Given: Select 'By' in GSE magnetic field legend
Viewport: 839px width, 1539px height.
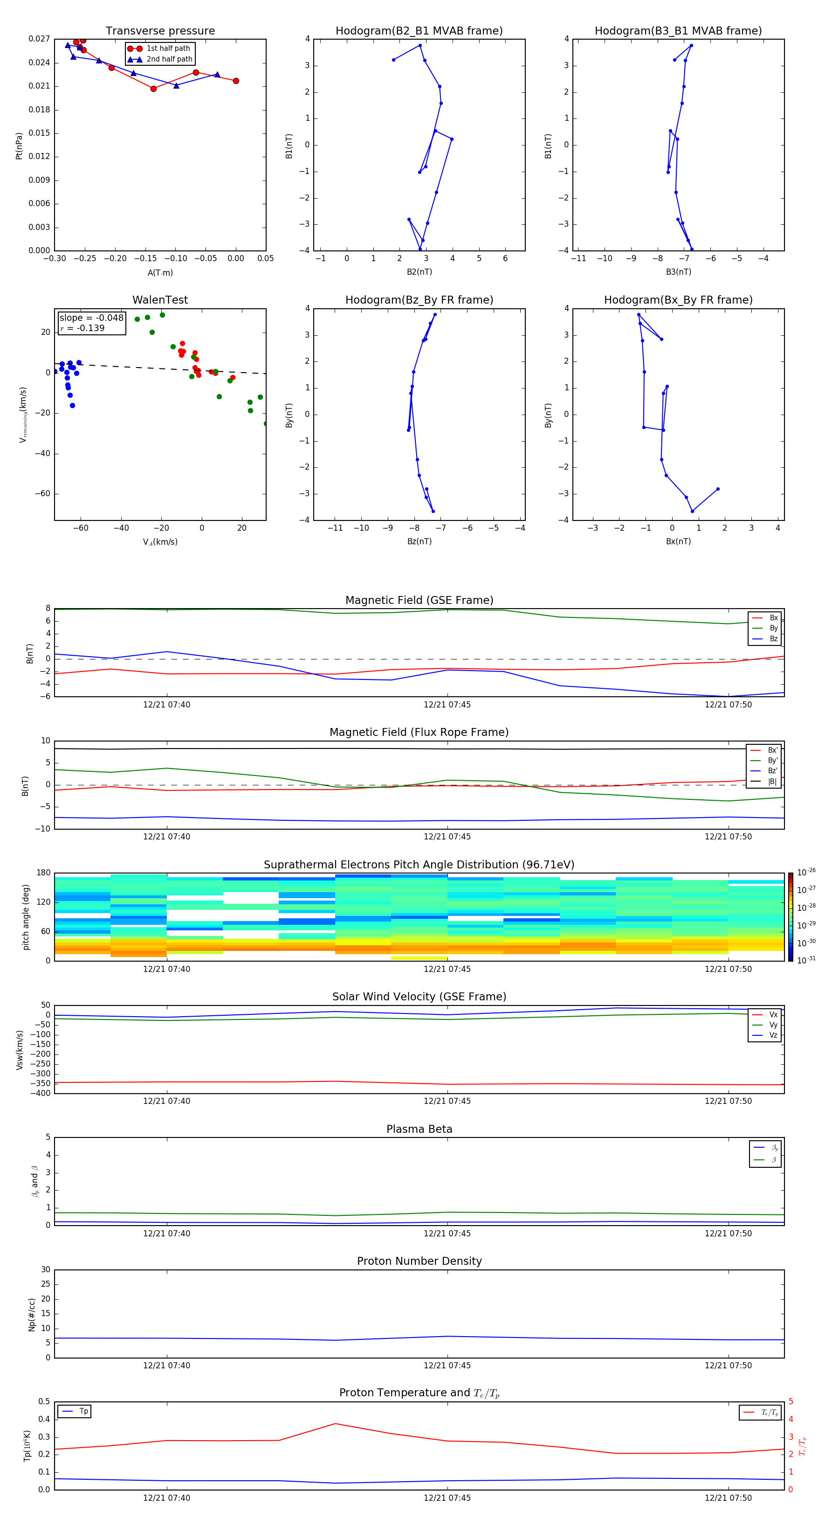Looking at the screenshot, I should pyautogui.click(x=765, y=628).
